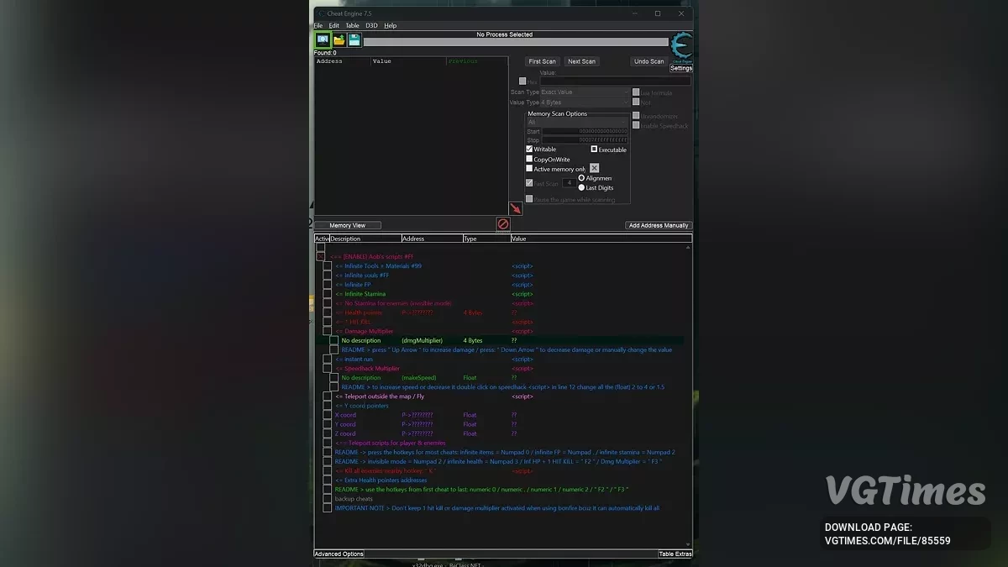The image size is (1008, 567).
Task: Check the Infinite FP script box
Action: pos(328,285)
